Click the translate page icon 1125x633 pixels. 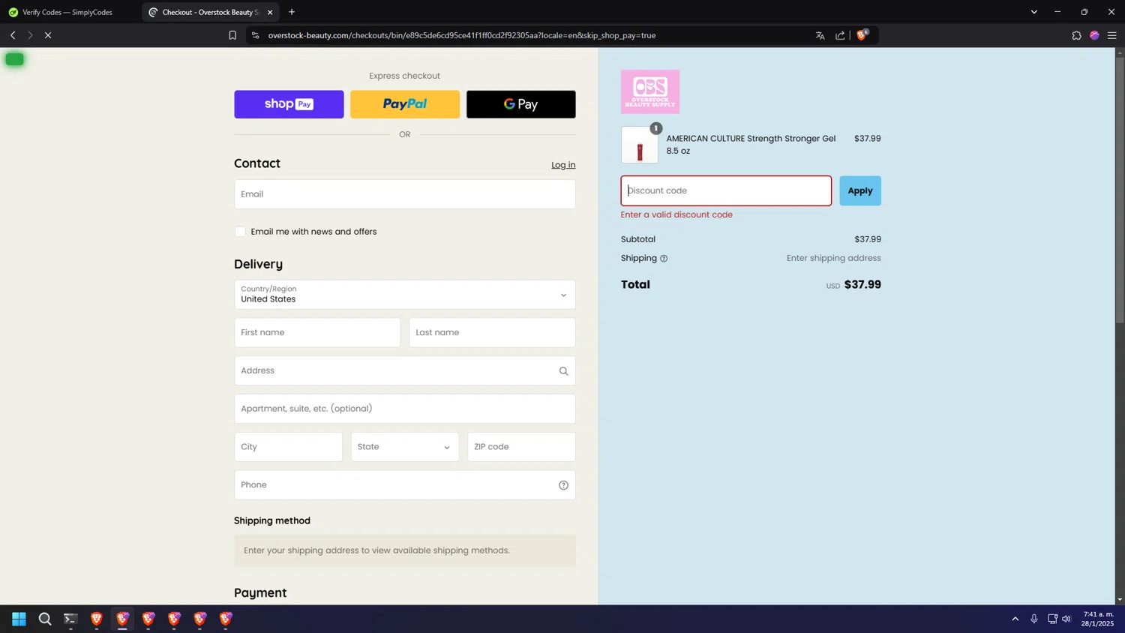[x=820, y=35]
